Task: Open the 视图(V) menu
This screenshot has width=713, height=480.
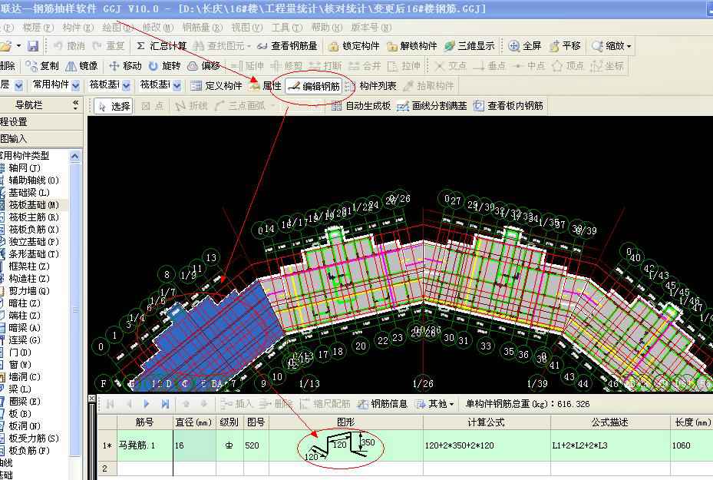Action: [x=247, y=28]
